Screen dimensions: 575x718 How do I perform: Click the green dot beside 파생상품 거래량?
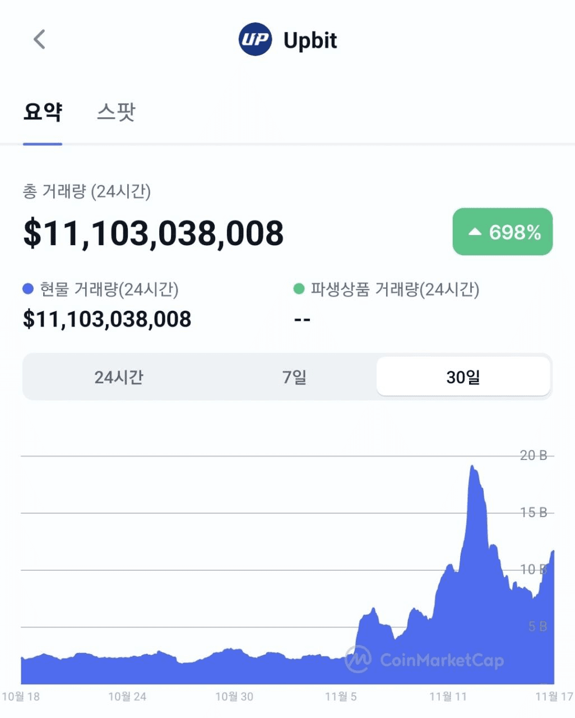299,289
